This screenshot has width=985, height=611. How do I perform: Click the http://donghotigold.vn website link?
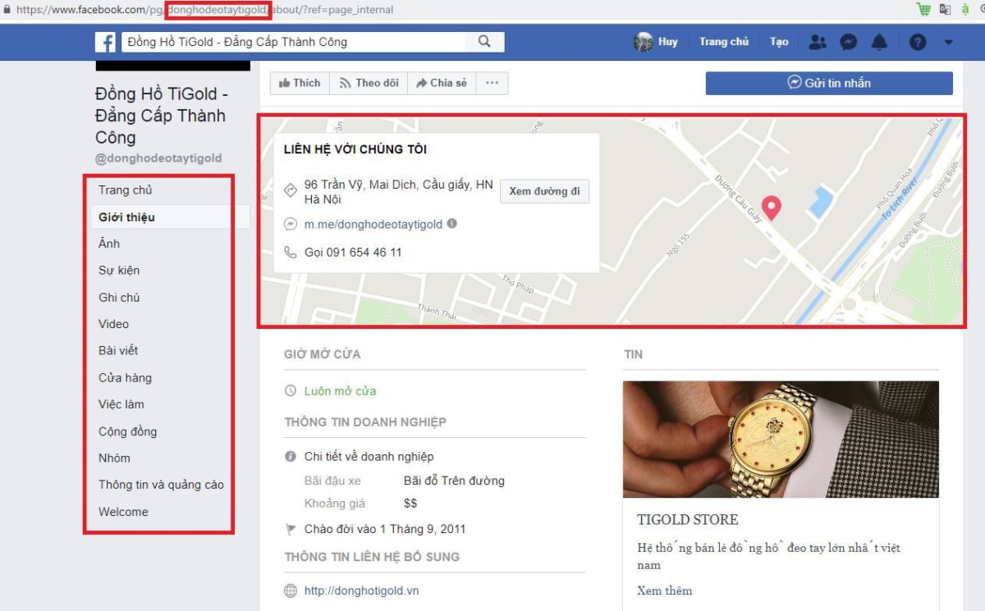[x=361, y=590]
